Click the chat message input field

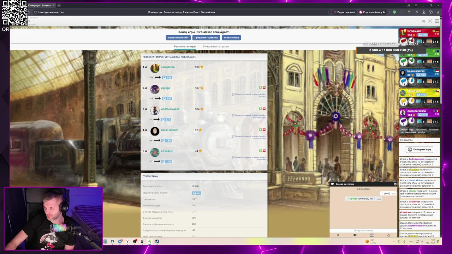(363, 230)
